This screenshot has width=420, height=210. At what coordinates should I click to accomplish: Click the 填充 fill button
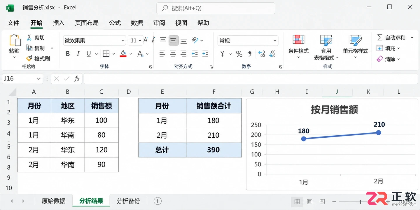[x=388, y=48]
